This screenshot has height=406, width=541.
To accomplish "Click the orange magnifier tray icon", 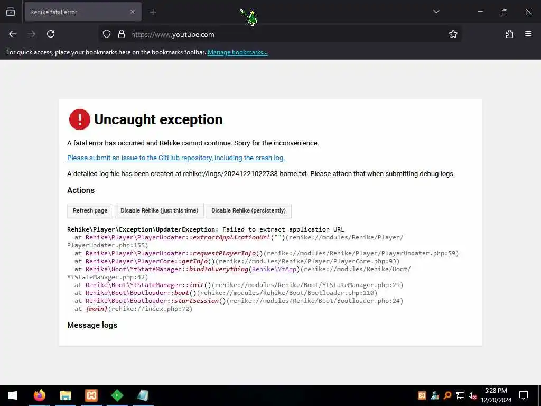I will pos(447,395).
